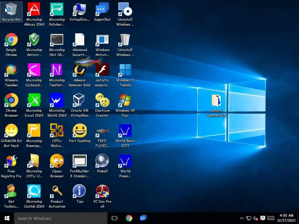Select Uninstall Windows icon with metal trash can

coord(125,45)
